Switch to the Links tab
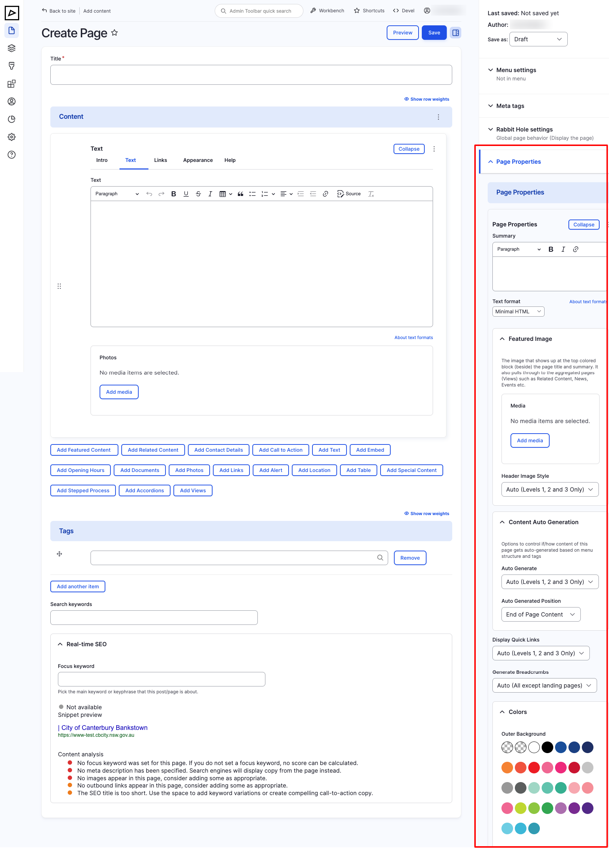609x848 pixels. [160, 160]
